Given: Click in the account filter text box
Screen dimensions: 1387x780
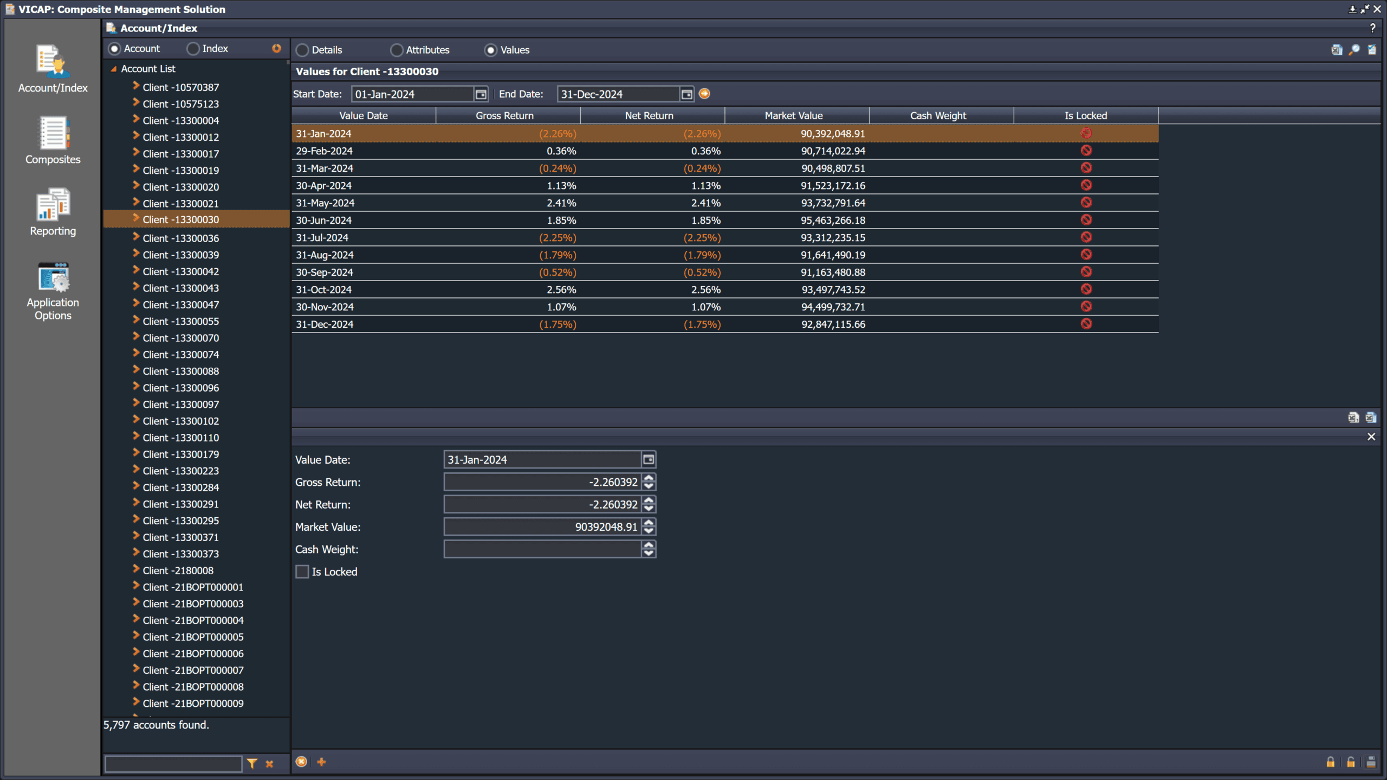Looking at the screenshot, I should (x=173, y=764).
